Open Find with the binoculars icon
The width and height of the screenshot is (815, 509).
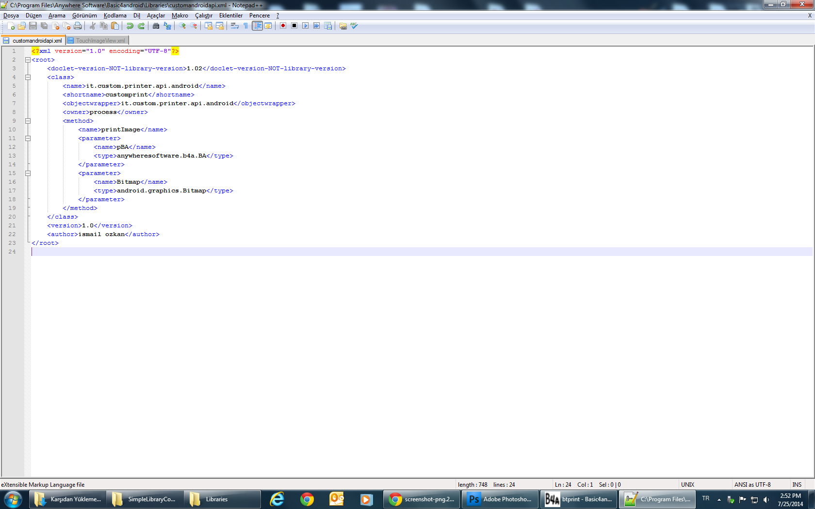156,26
